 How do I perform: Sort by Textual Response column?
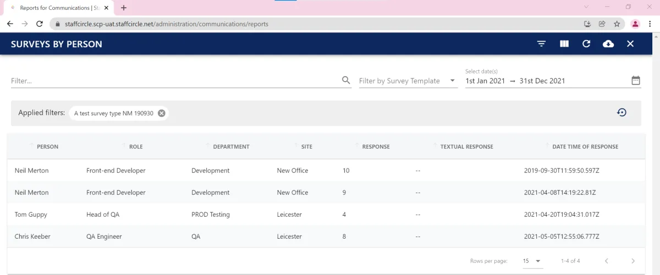pyautogui.click(x=466, y=147)
